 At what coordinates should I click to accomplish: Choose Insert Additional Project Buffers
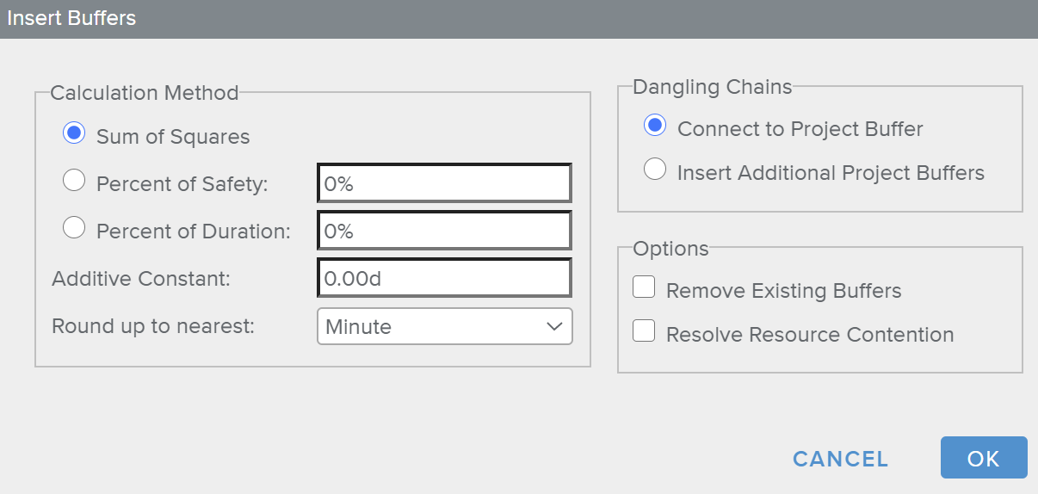(655, 170)
